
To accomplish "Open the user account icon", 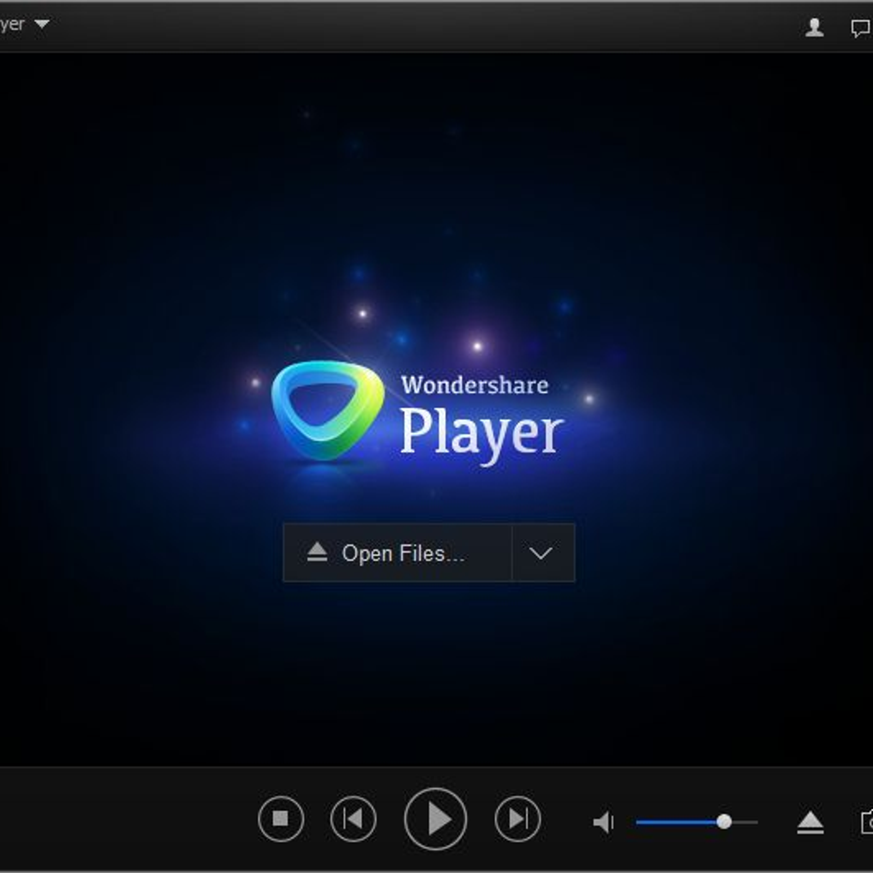I will pos(814,27).
